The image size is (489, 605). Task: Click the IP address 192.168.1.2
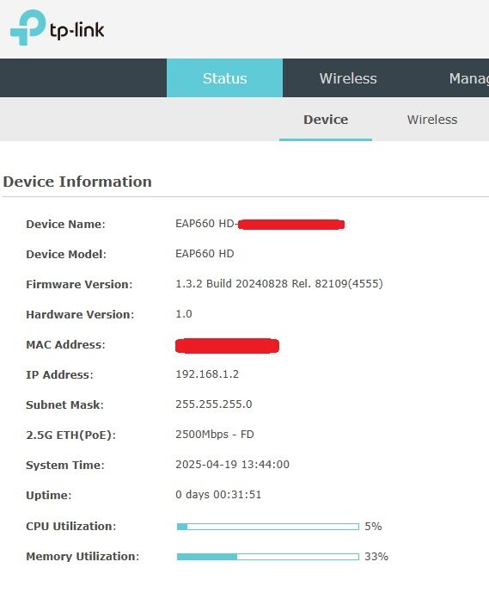point(207,374)
